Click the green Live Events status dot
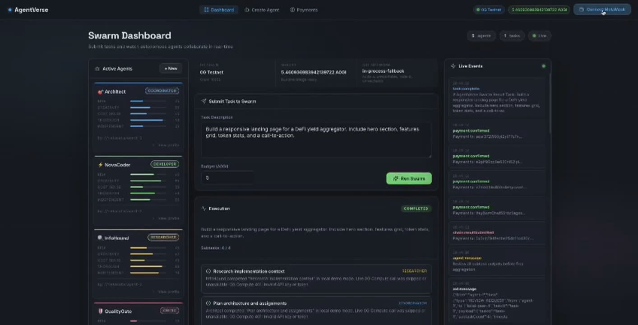This screenshot has width=638, height=325. pyautogui.click(x=543, y=66)
